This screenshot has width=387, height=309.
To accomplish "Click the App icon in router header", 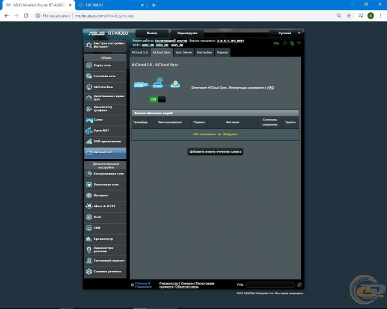I will [x=277, y=43].
